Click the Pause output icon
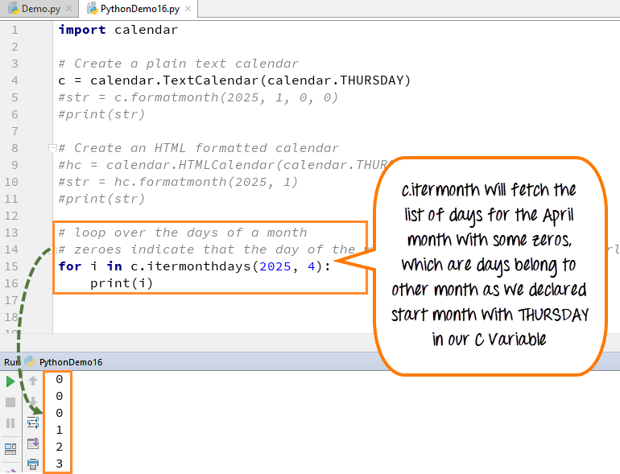620x474 pixels. click(10, 422)
